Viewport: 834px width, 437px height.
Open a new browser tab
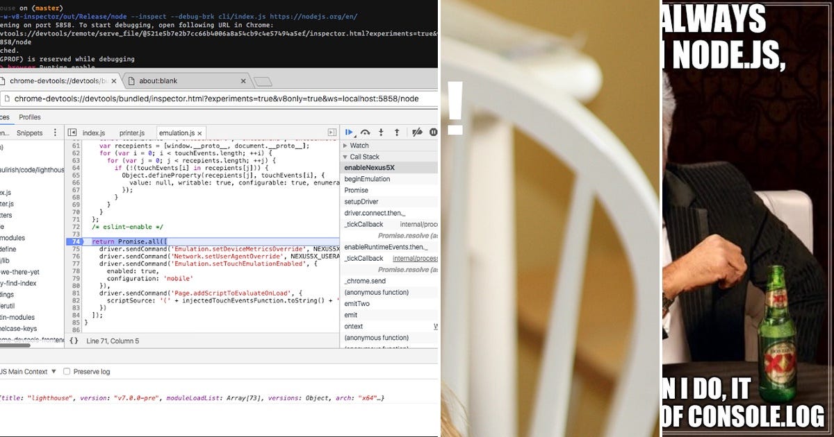(263, 81)
